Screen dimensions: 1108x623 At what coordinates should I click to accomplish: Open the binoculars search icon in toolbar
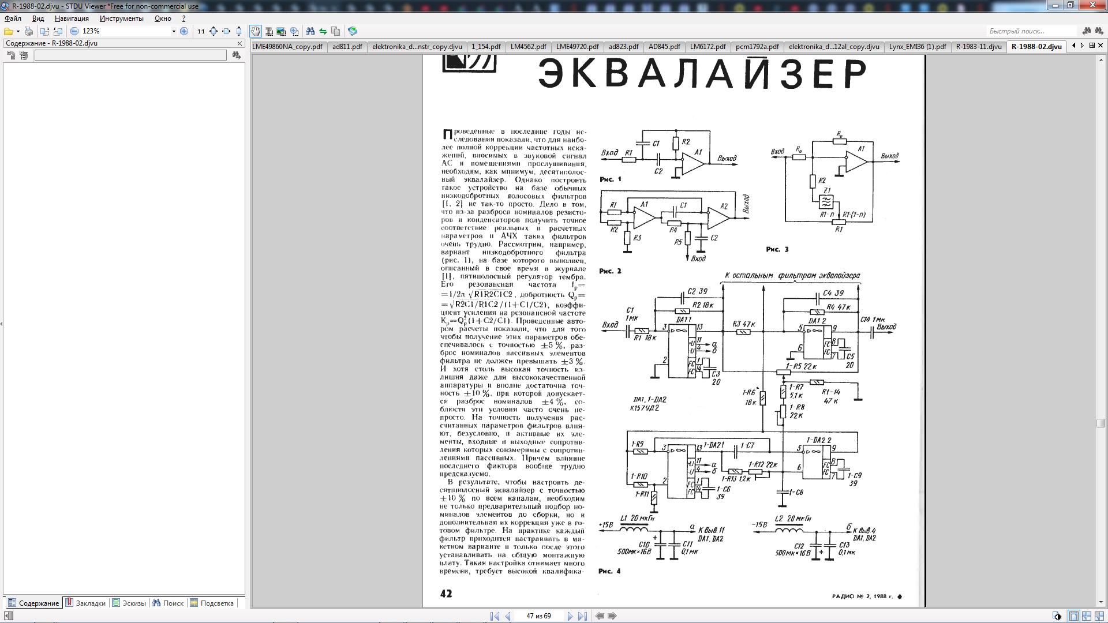(x=310, y=31)
